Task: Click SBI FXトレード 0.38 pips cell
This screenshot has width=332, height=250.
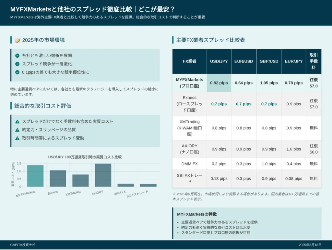Action: point(294,178)
